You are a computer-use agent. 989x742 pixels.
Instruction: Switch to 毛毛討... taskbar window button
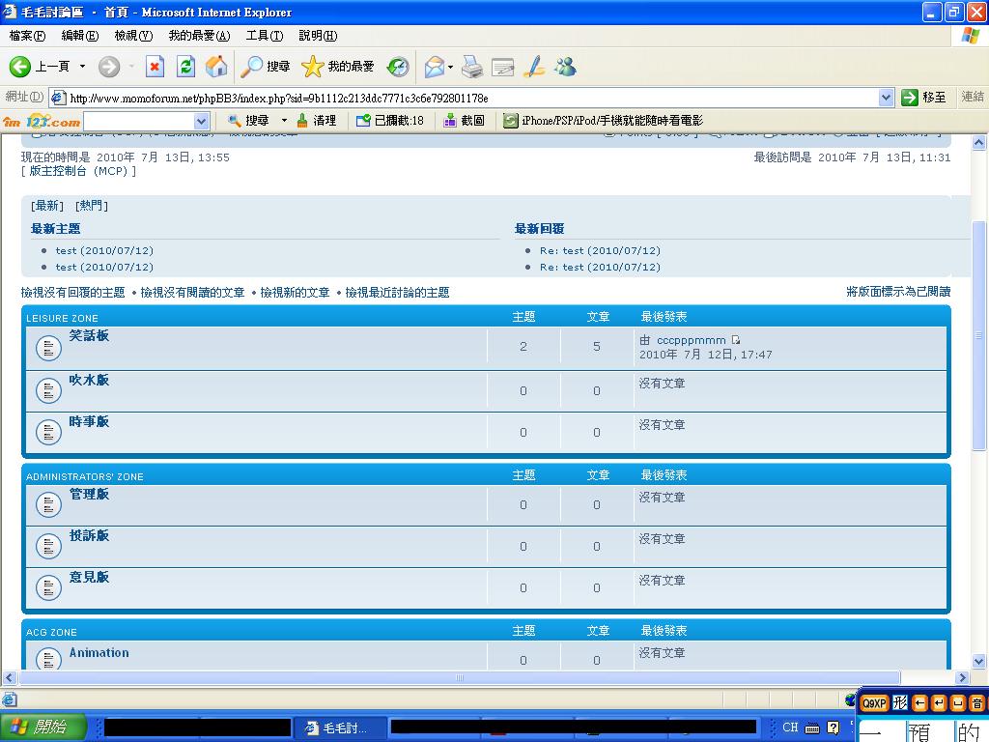point(339,728)
